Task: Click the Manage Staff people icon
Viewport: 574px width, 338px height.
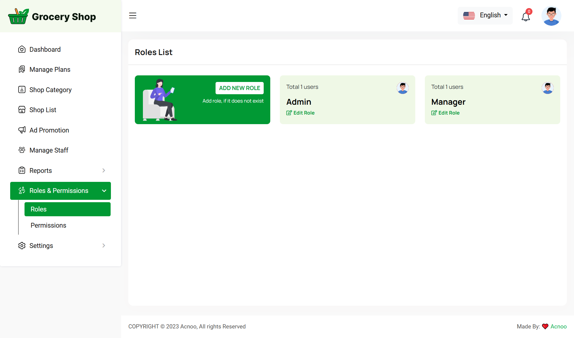Action: pos(22,150)
